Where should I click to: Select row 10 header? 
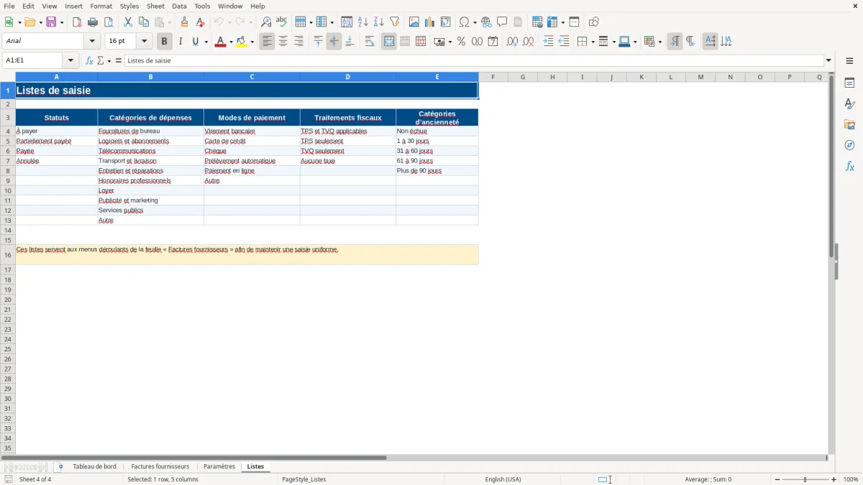point(8,190)
